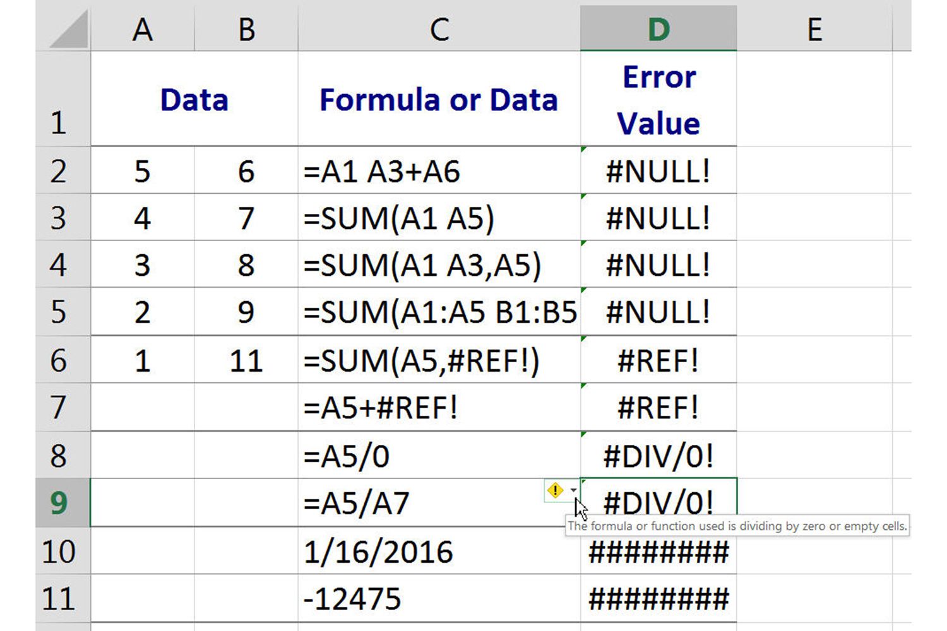Click the #REF! value in row 7
Viewport: 947px width, 631px height.
tap(658, 408)
